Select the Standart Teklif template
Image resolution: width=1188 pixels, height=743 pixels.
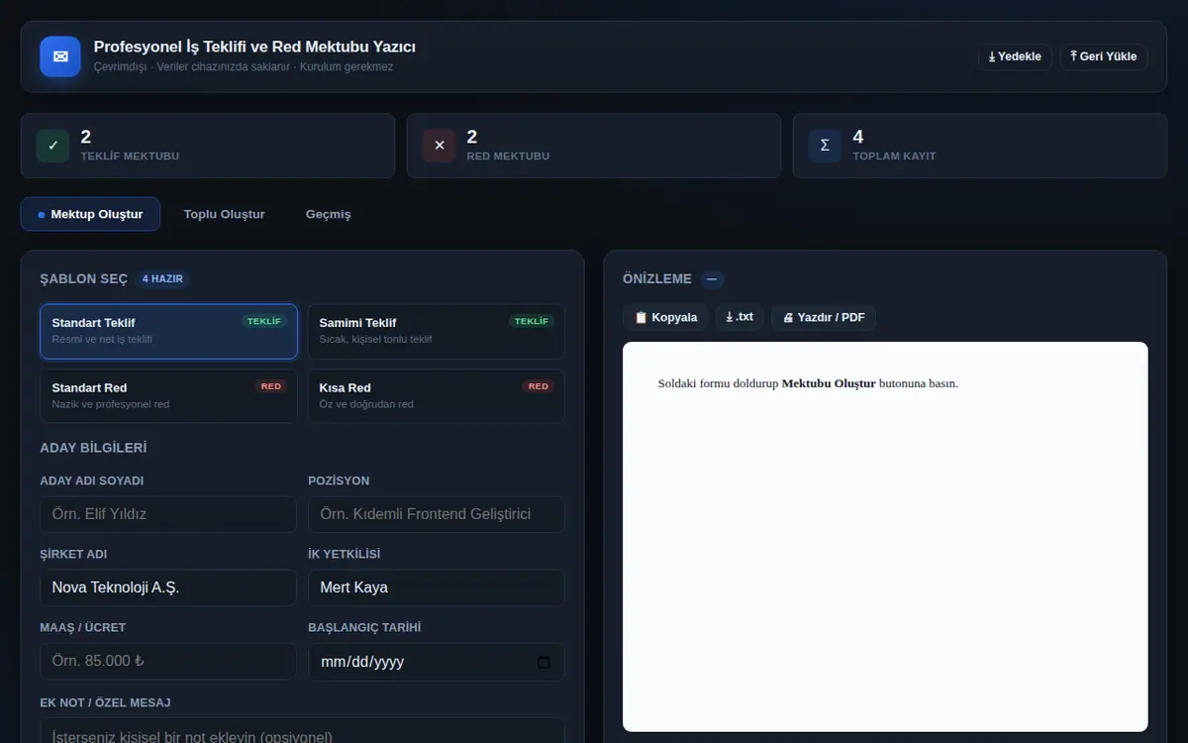coord(168,331)
